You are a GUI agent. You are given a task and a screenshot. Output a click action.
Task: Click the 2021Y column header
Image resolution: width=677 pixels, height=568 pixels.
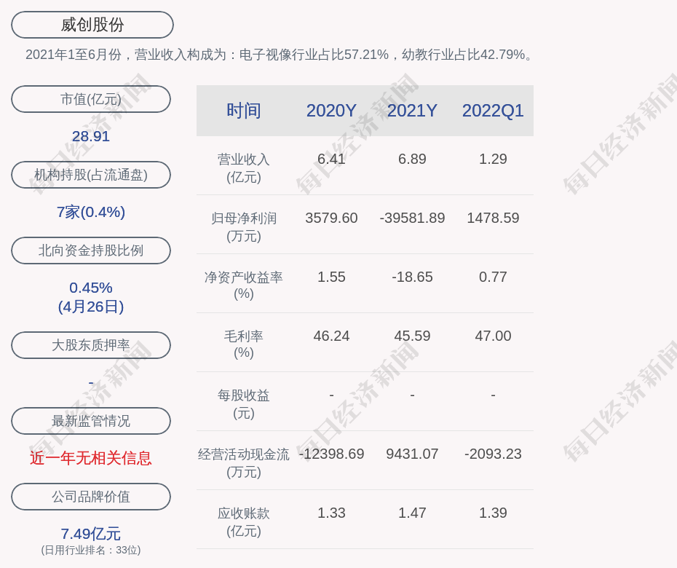pos(412,111)
